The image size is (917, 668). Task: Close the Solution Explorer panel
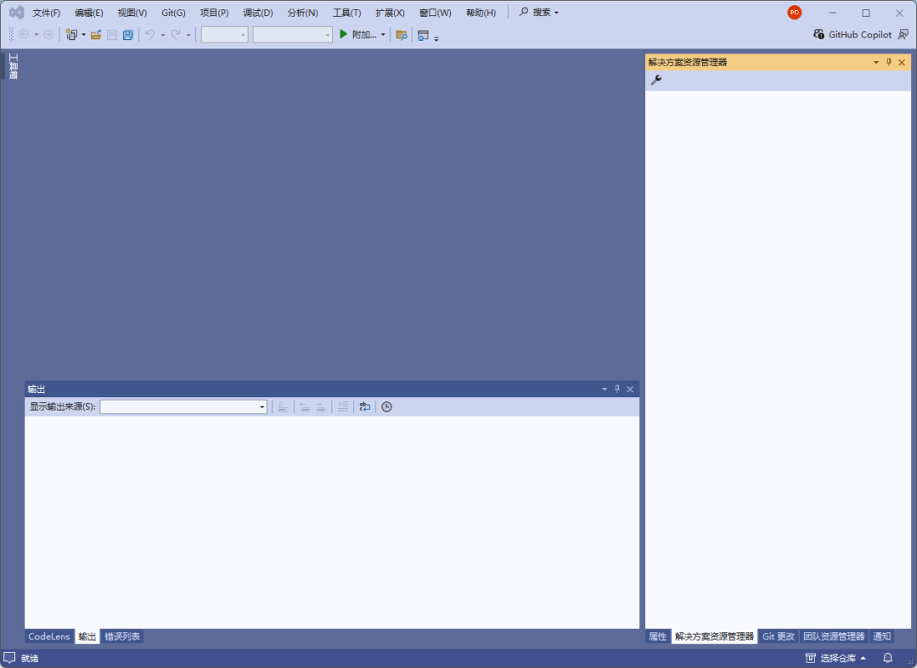[x=902, y=63]
